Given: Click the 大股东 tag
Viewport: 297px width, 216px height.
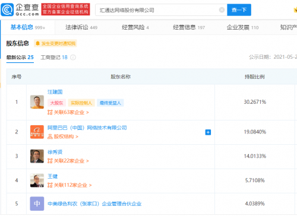Looking at the screenshot, I should [x=56, y=103].
